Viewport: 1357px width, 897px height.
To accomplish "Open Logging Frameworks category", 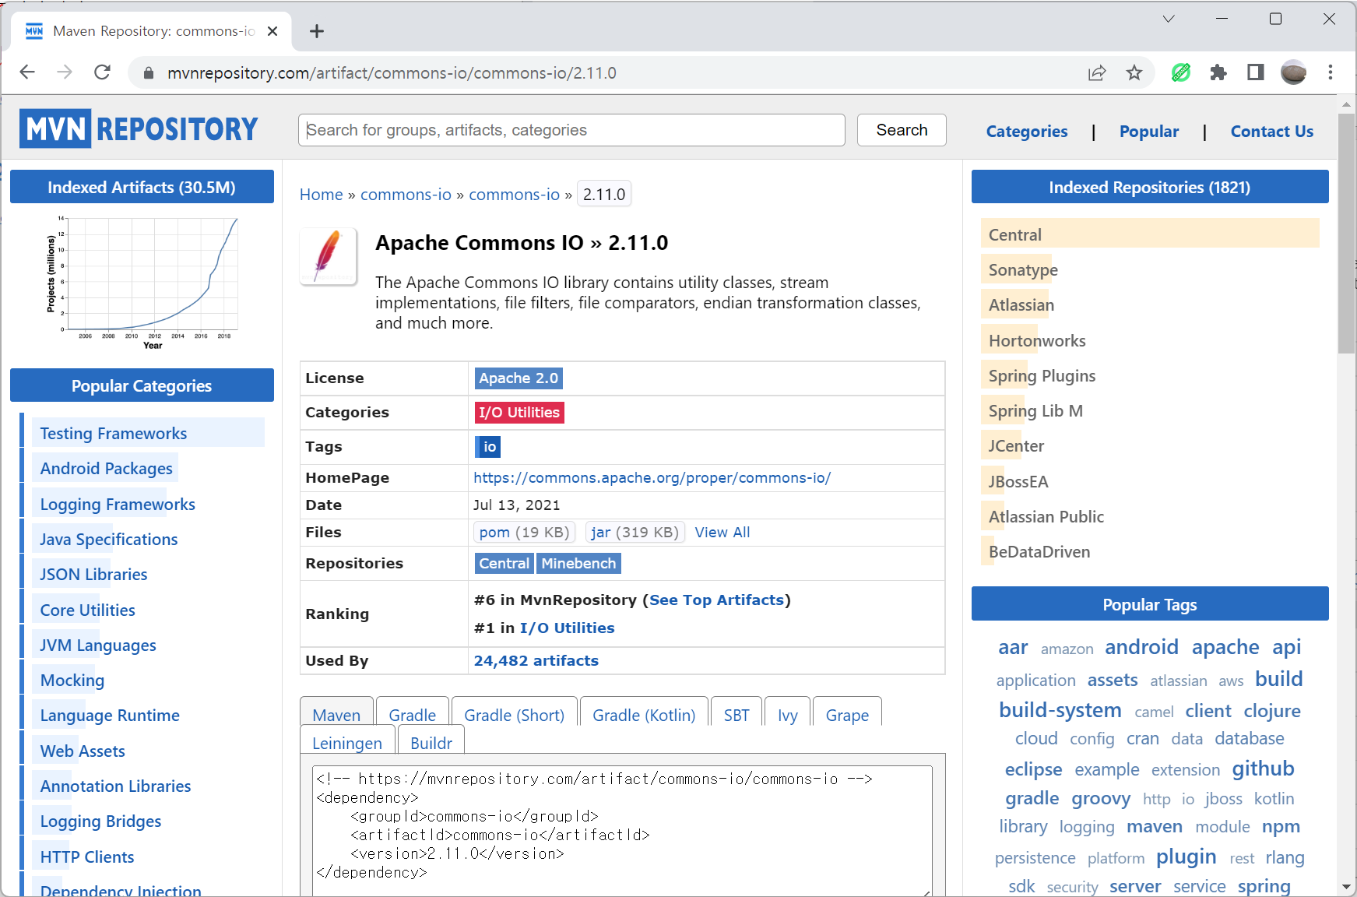I will pyautogui.click(x=118, y=505).
